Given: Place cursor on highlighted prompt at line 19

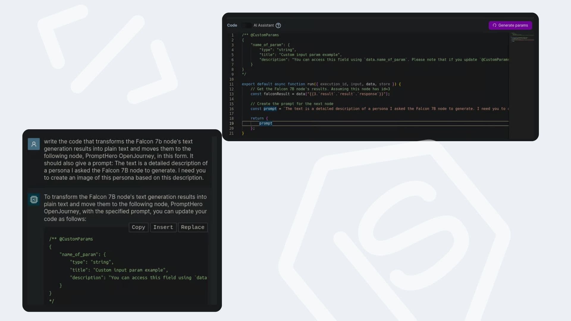Looking at the screenshot, I should 266,123.
